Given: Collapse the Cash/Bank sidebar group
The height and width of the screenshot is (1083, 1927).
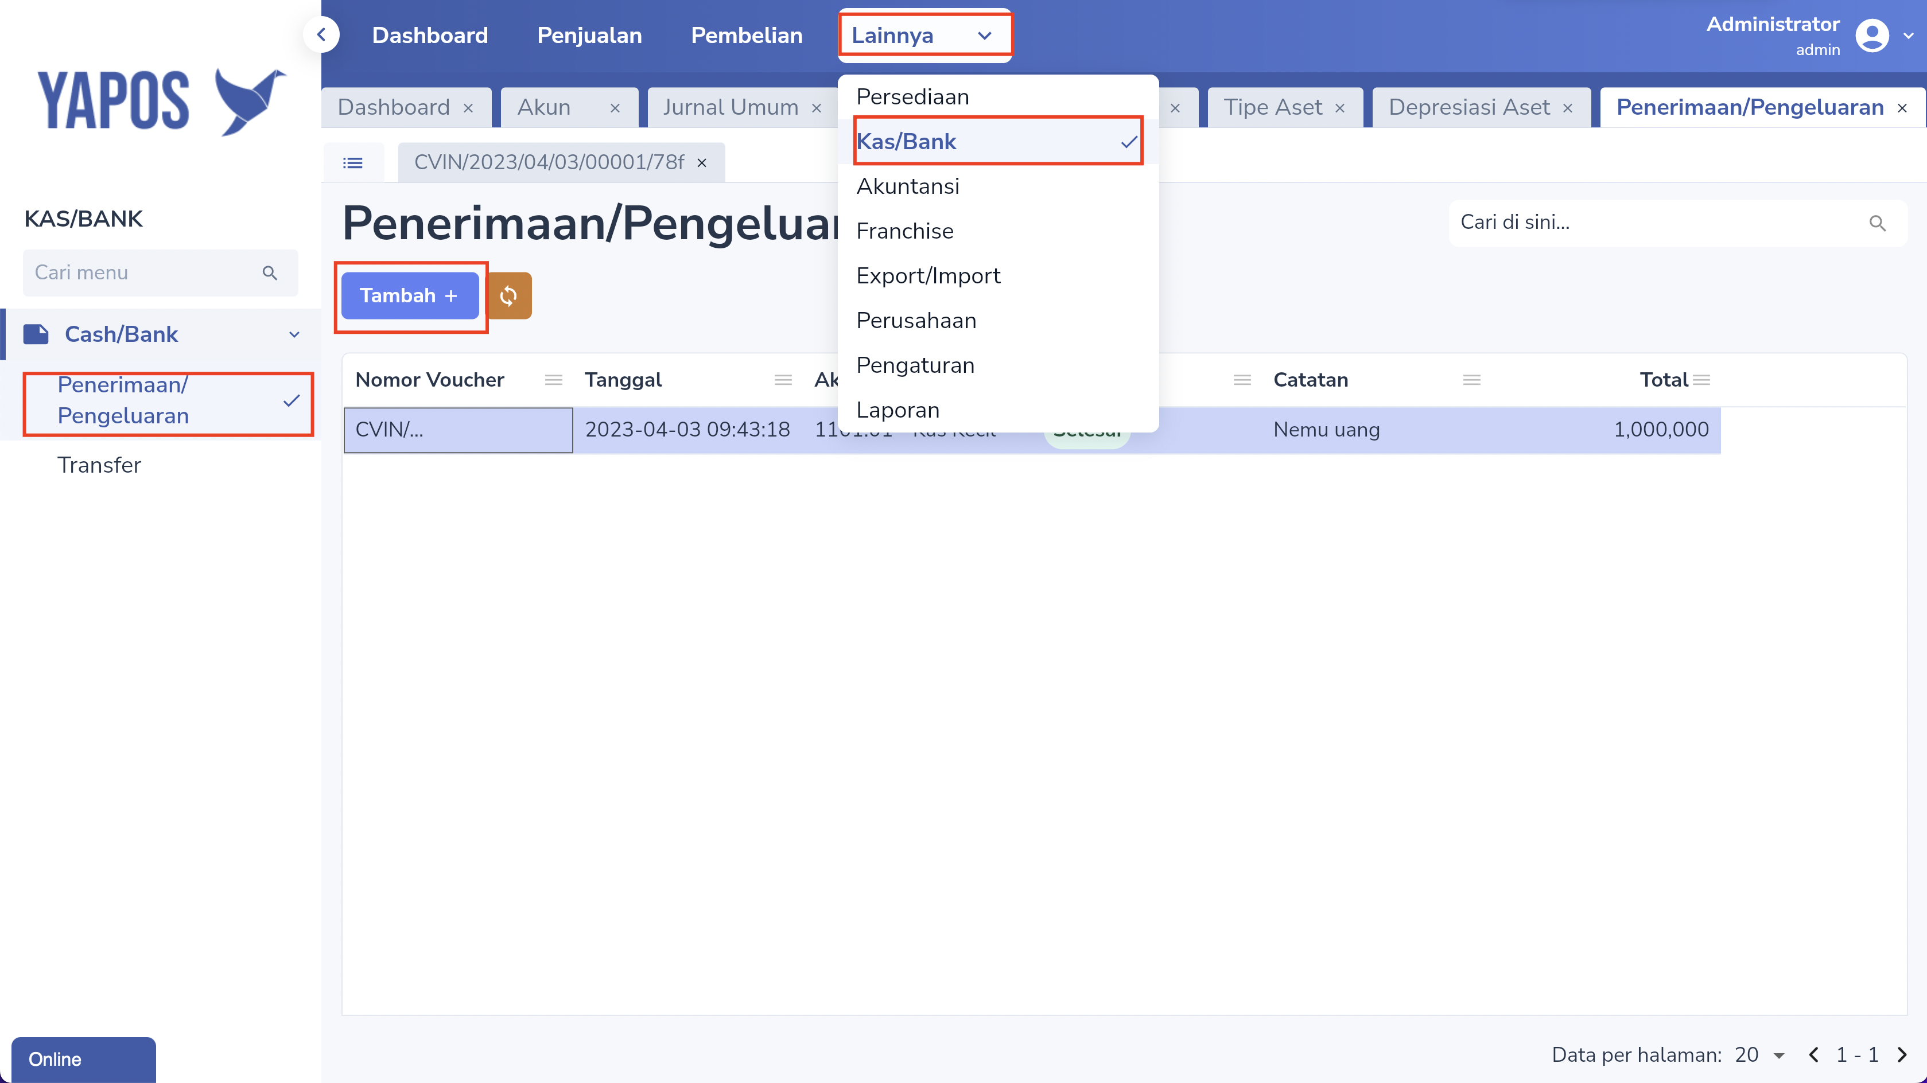Looking at the screenshot, I should [x=294, y=334].
